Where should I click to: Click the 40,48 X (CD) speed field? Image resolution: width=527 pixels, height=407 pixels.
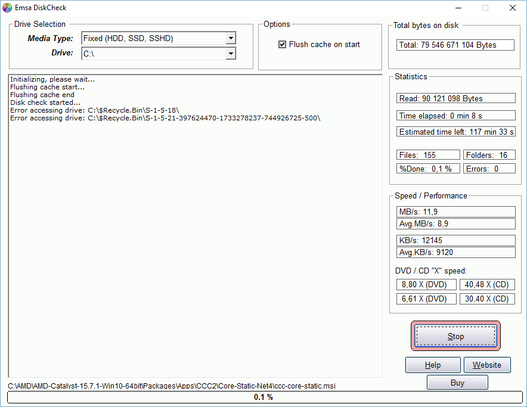click(x=487, y=284)
